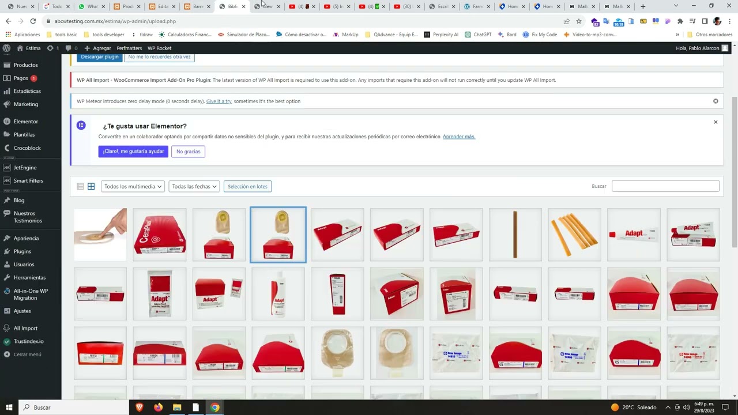
Task: Open Smart Filters in the sidebar
Action: point(28,180)
